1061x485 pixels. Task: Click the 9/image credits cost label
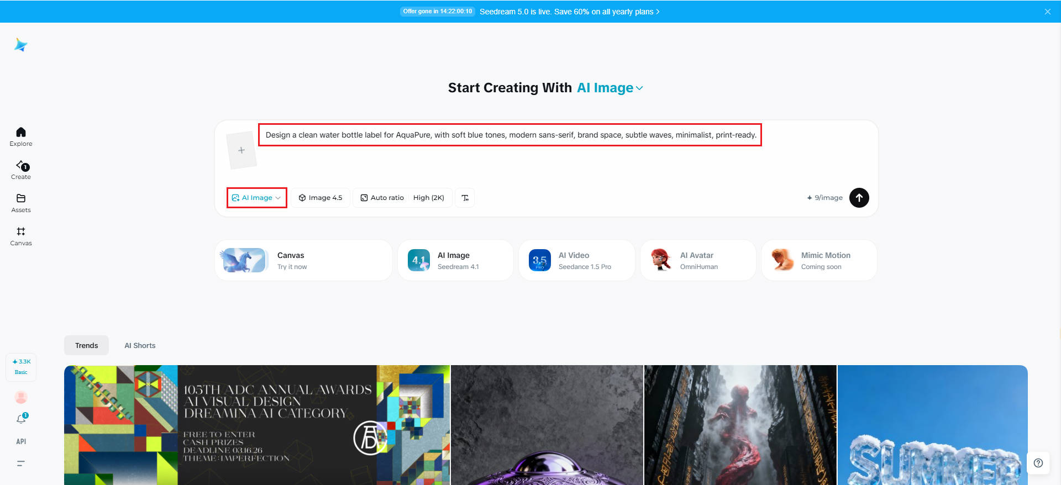824,198
